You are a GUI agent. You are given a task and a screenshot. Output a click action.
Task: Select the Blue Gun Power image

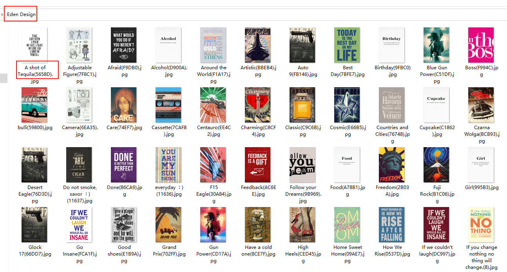436,45
